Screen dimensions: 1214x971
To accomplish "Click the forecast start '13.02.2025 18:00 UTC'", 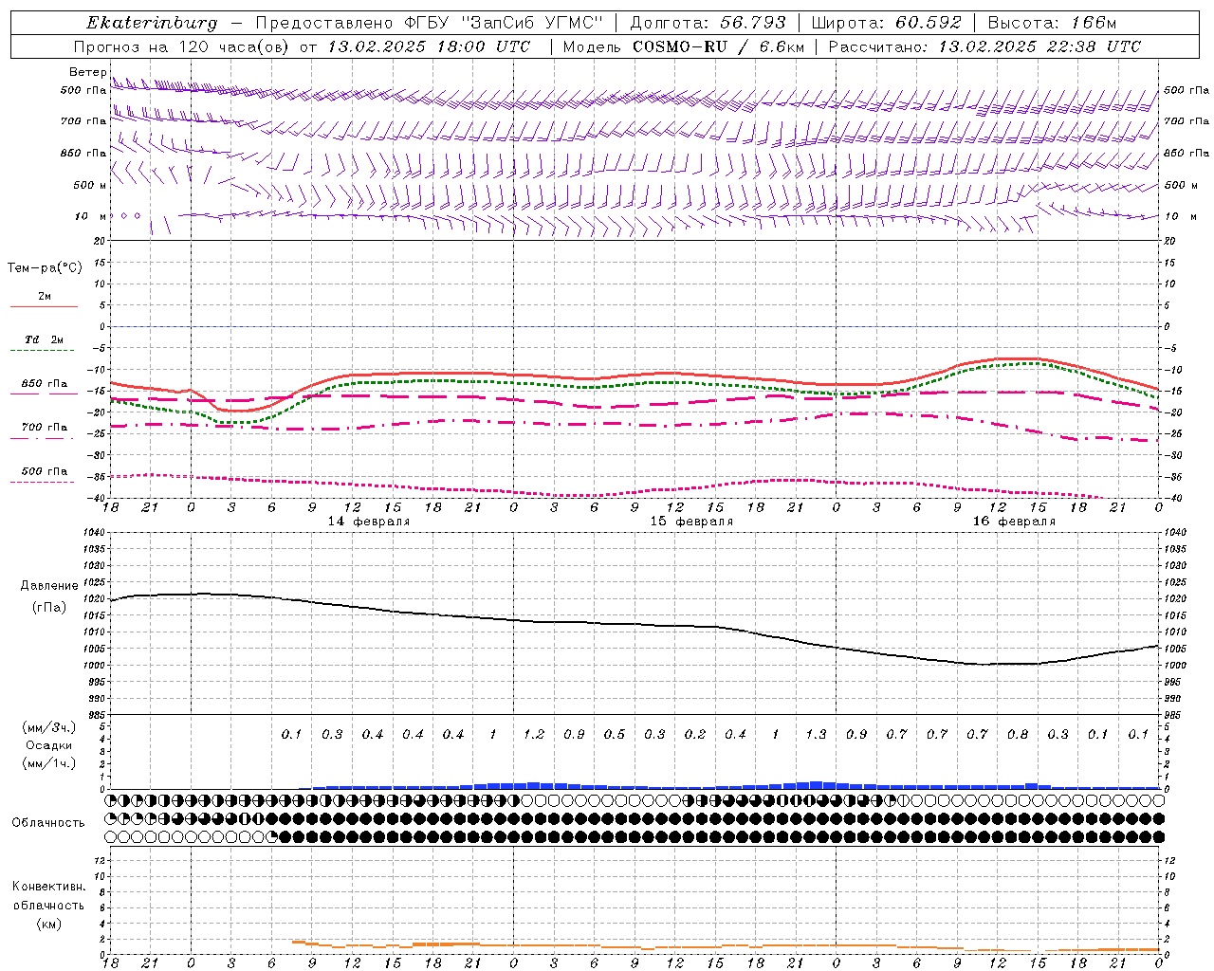I will pos(429,46).
